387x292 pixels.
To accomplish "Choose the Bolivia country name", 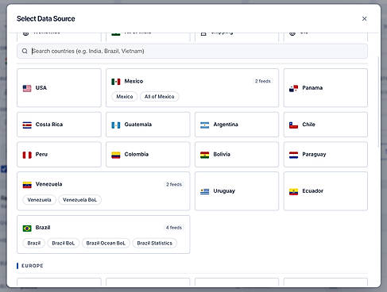I will [x=222, y=154].
